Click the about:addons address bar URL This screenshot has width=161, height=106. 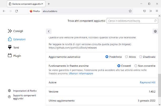click(50, 11)
